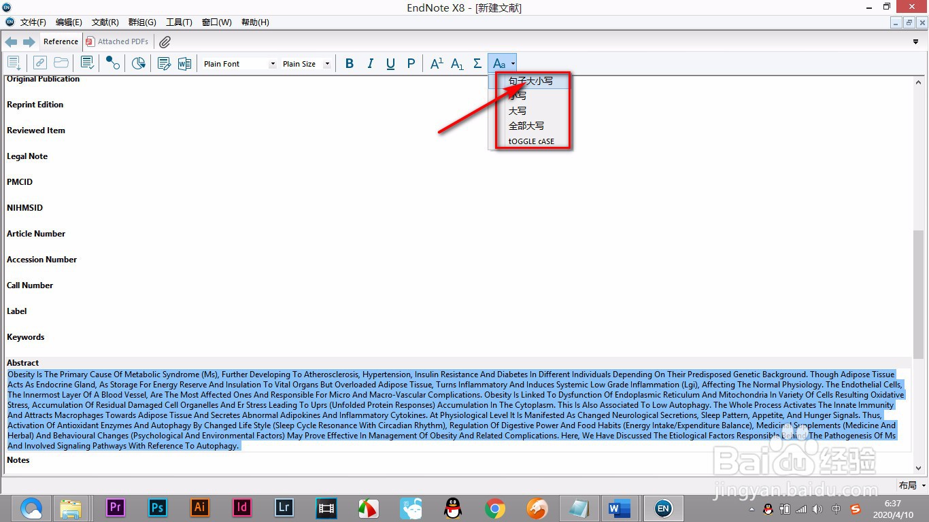This screenshot has width=929, height=522.
Task: Open the 文献(R) menu
Action: coord(105,22)
